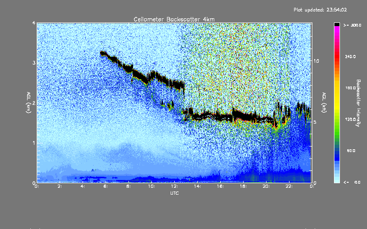Click the '240.0' colorbar label
Image resolution: width=367 pixels, height=229 pixels.
tap(350, 57)
